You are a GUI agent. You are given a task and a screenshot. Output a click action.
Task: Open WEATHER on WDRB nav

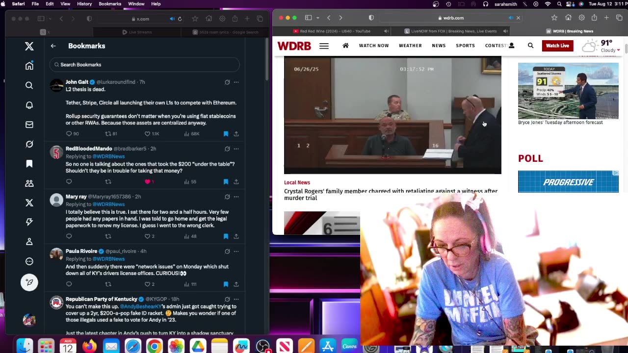coord(410,46)
